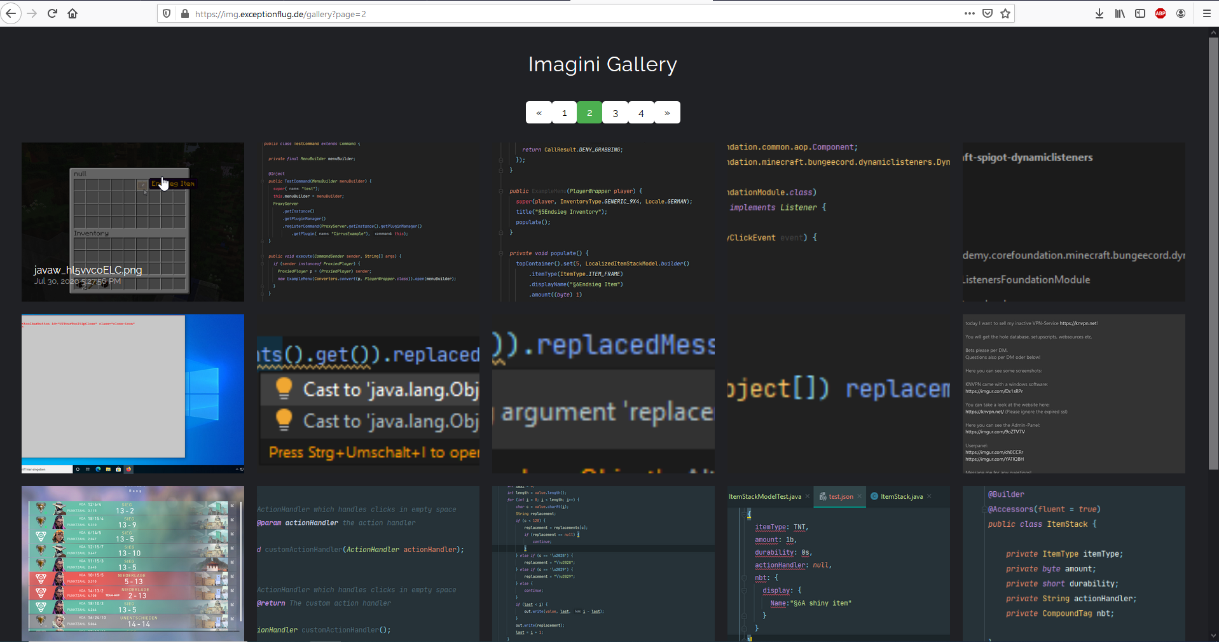
Task: Save the page to Pocket
Action: coord(987,13)
